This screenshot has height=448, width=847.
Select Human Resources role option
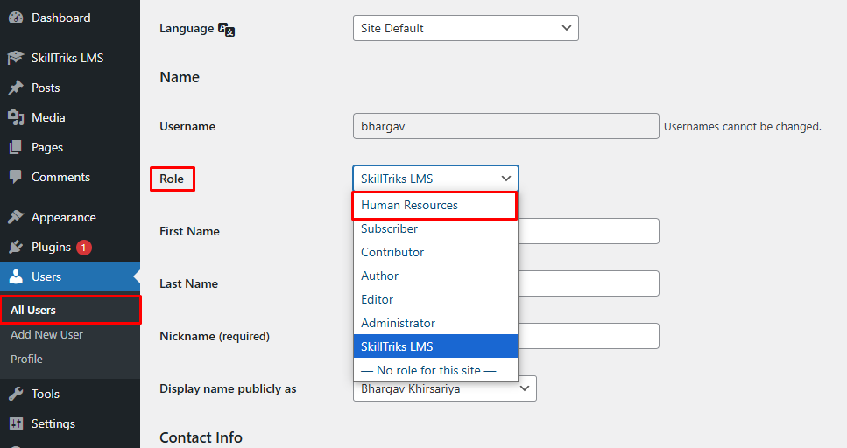[x=435, y=205]
